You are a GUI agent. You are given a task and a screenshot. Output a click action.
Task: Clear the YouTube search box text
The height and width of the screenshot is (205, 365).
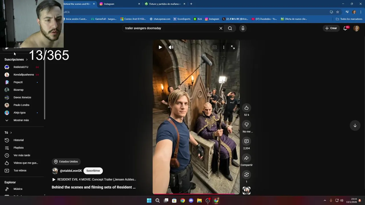pos(221,28)
